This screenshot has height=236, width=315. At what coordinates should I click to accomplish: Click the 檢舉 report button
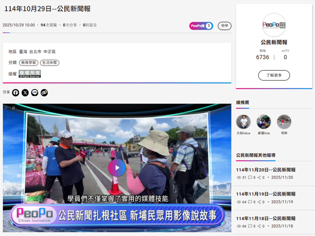pos(224,26)
